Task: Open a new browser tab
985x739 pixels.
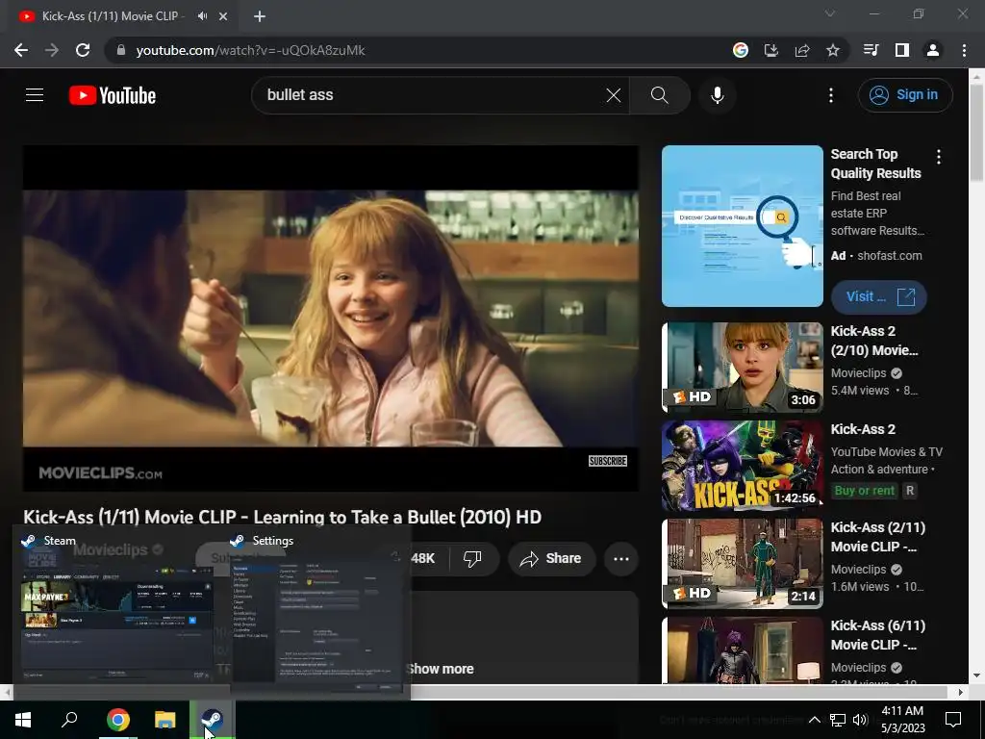Action: click(260, 16)
